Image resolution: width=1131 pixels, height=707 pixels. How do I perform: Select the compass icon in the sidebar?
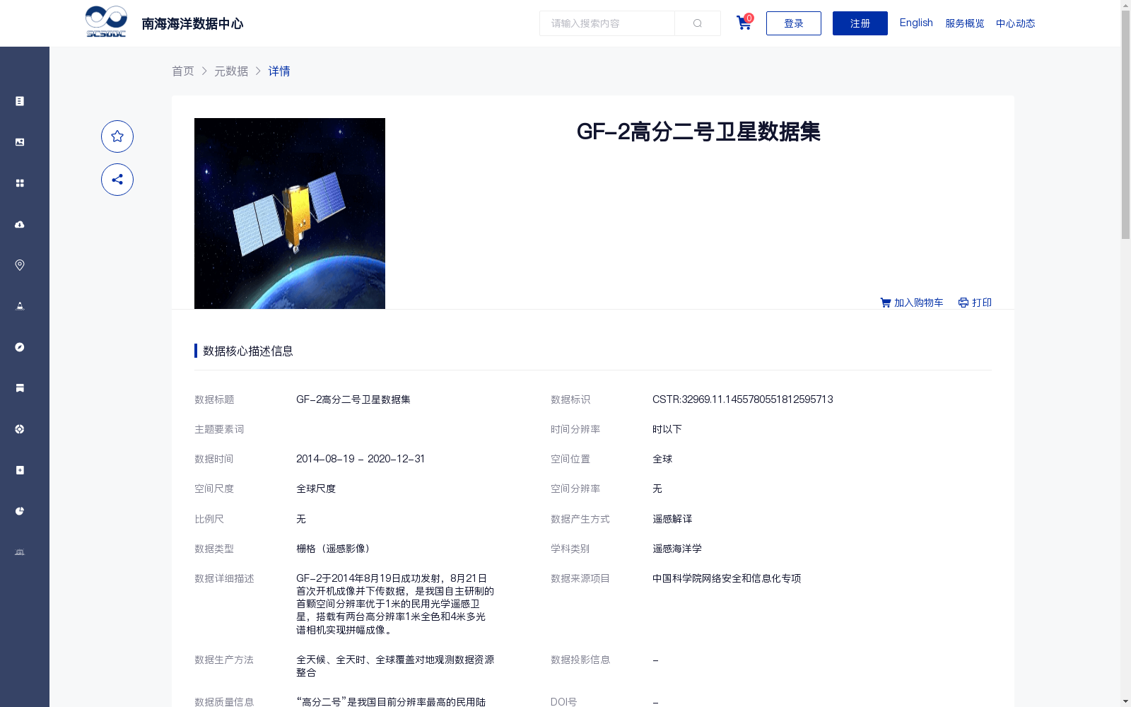click(x=20, y=347)
